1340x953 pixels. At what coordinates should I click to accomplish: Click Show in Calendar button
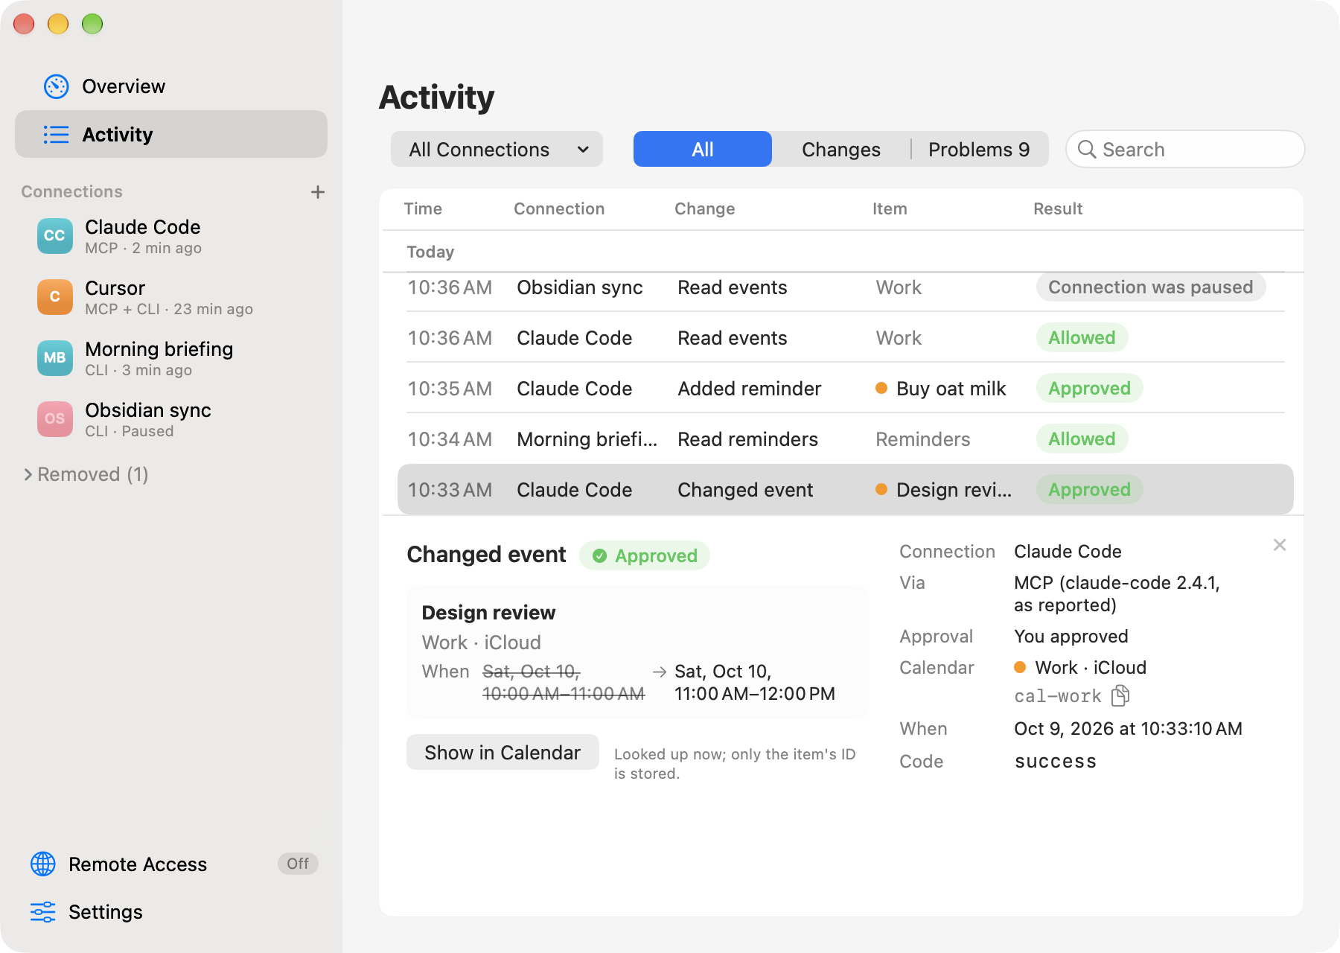[502, 753]
